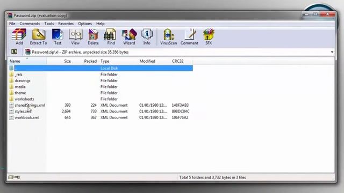
Task: Open the Options menu
Action: coord(85,24)
